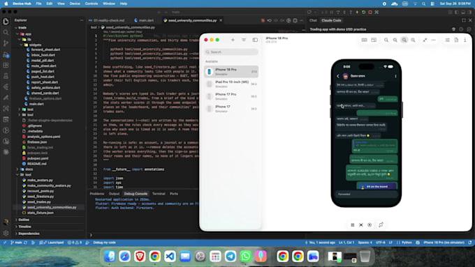The width and height of the screenshot is (475, 267).
Task: Open the Extensions view in the activity bar
Action: [x=6, y=66]
